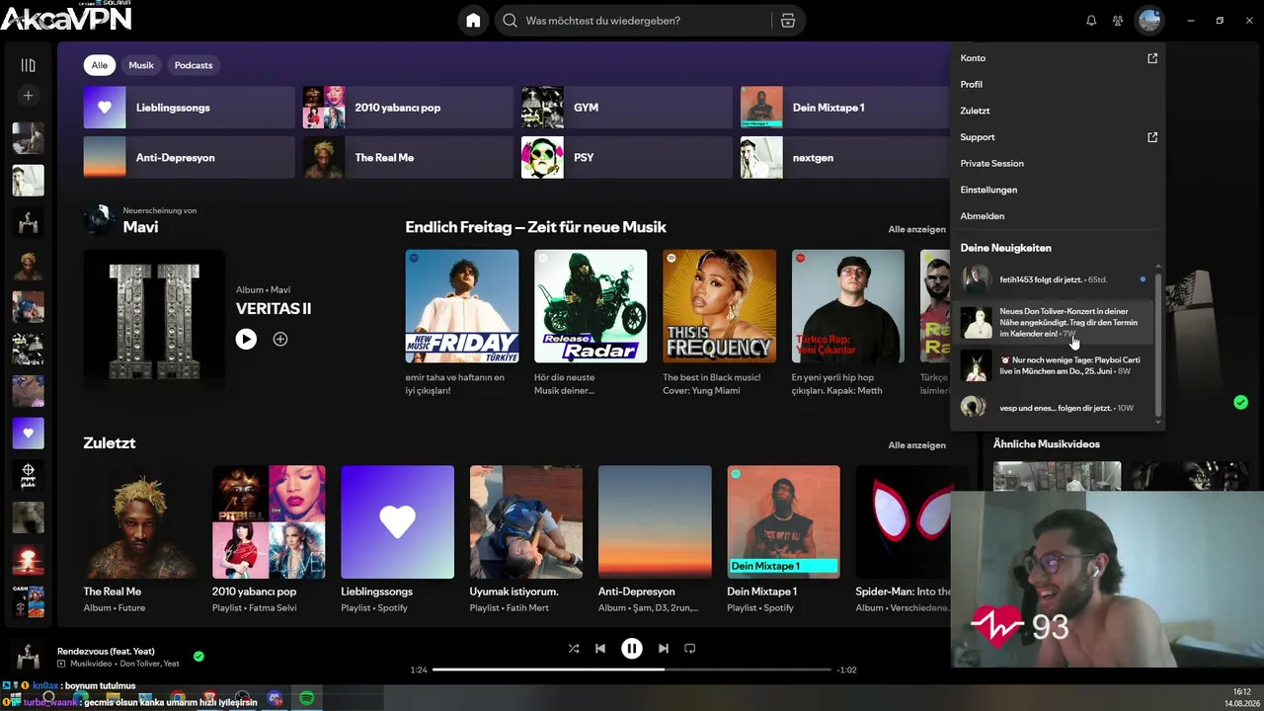Open the notifications bell icon
The height and width of the screenshot is (711, 1264).
[x=1091, y=21]
